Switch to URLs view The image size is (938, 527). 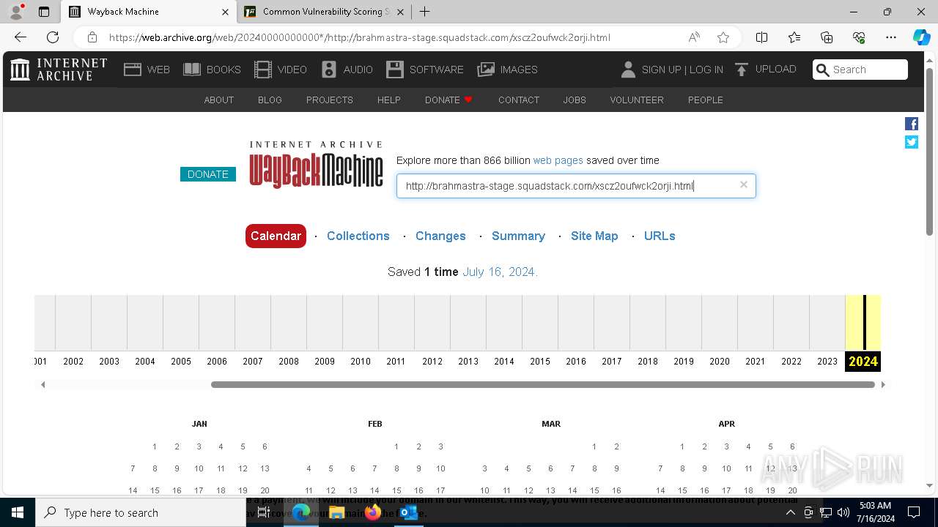[x=660, y=236]
